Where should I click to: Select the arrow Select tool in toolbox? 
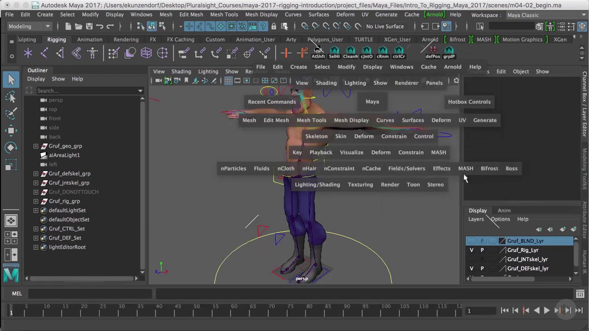12,80
